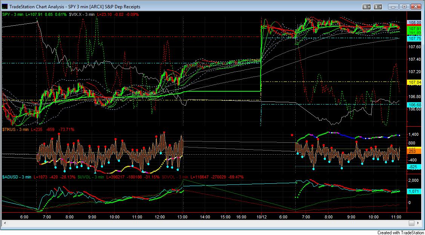Maximize the Chart Analysis window
This screenshot has height=235, width=425.
[404, 6]
